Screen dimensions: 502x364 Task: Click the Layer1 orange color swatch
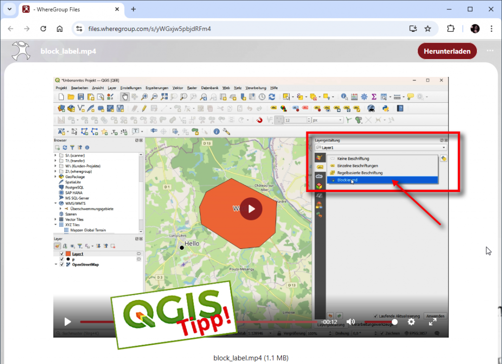click(68, 254)
